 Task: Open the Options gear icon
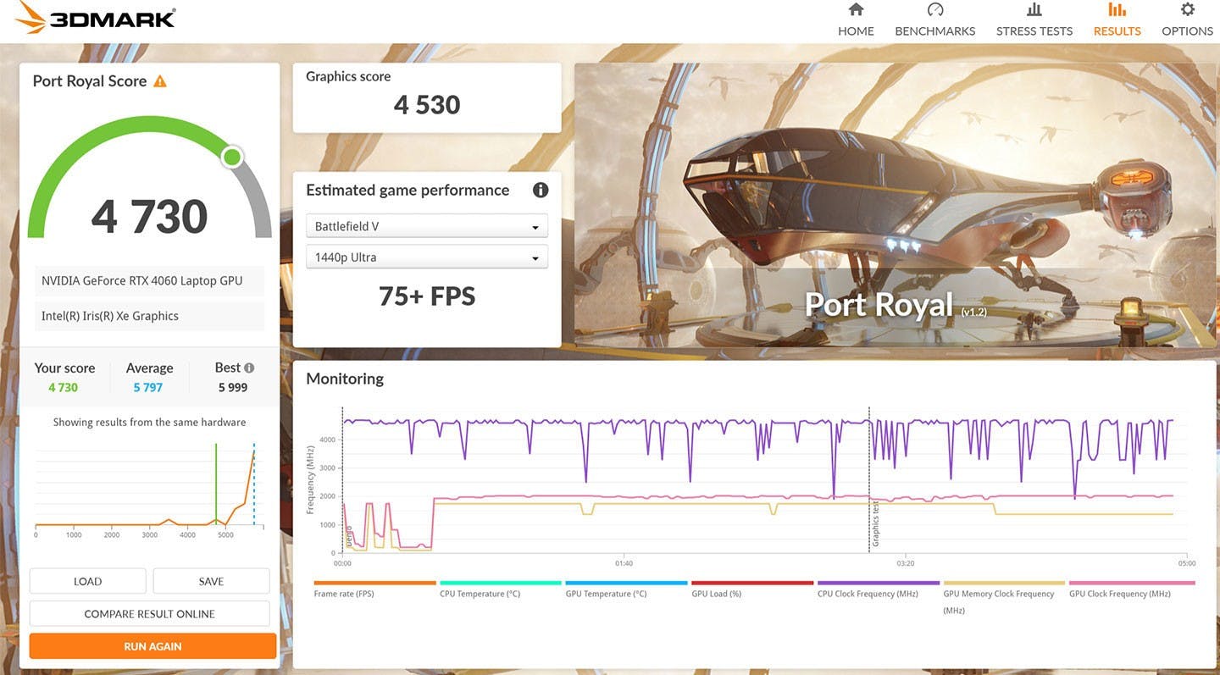(1187, 10)
